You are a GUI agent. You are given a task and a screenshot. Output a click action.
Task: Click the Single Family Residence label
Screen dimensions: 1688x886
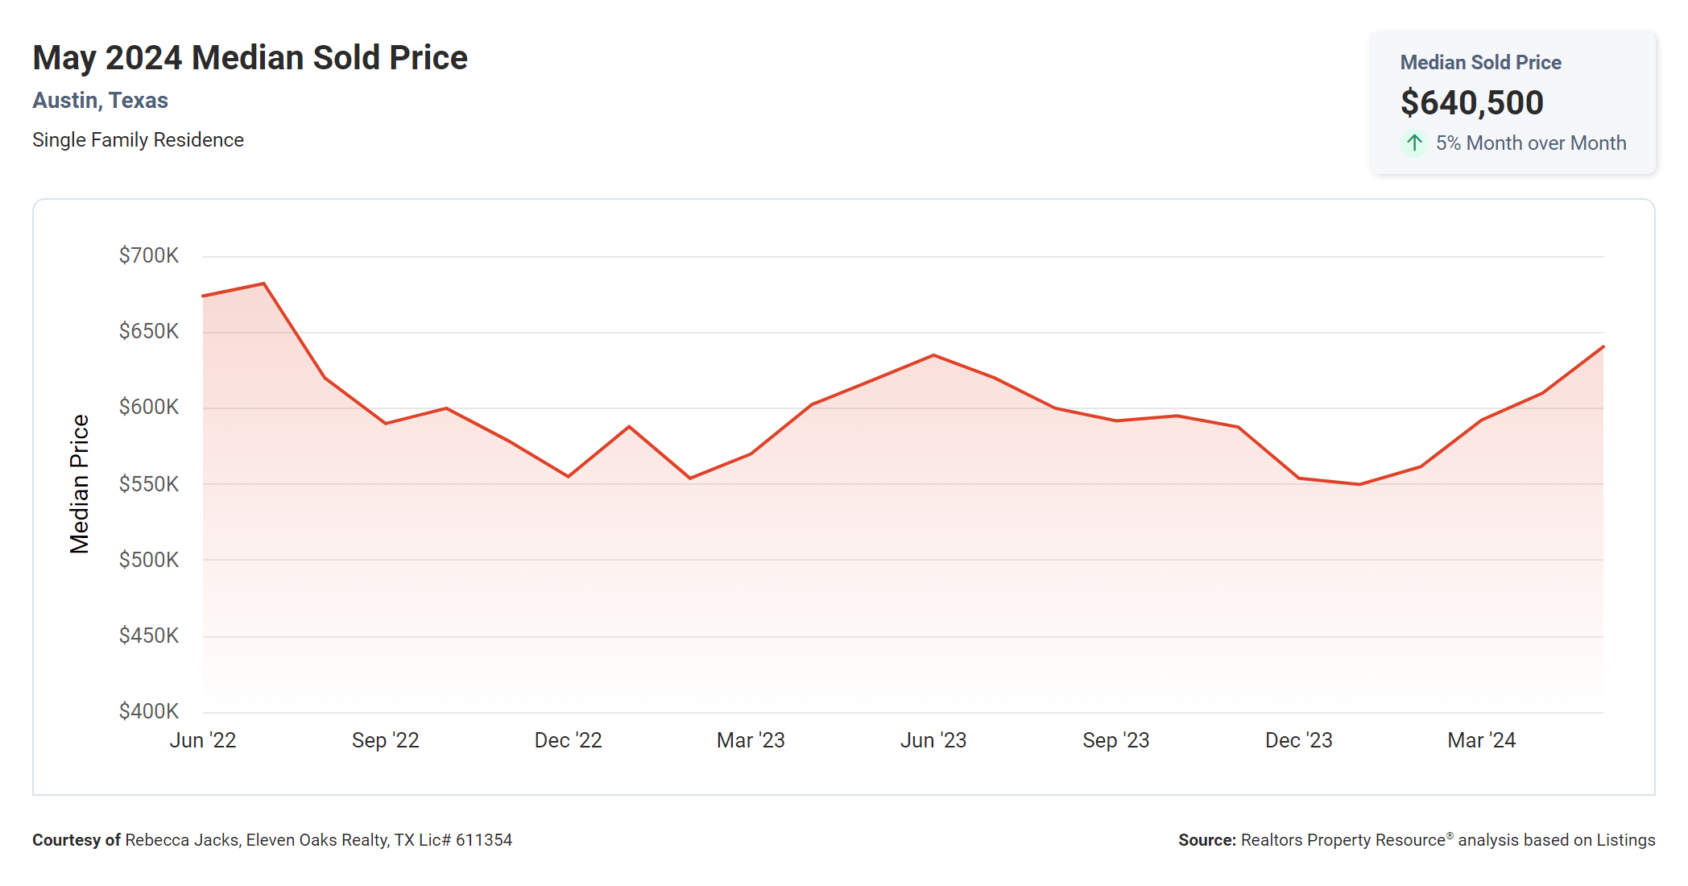coord(138,140)
